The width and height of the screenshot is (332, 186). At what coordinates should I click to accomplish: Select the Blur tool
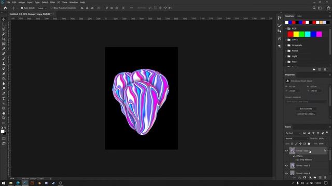point(4,84)
